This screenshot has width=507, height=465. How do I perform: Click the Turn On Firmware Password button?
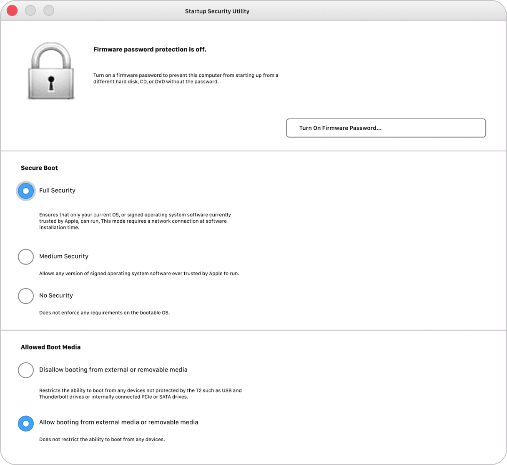click(x=386, y=128)
